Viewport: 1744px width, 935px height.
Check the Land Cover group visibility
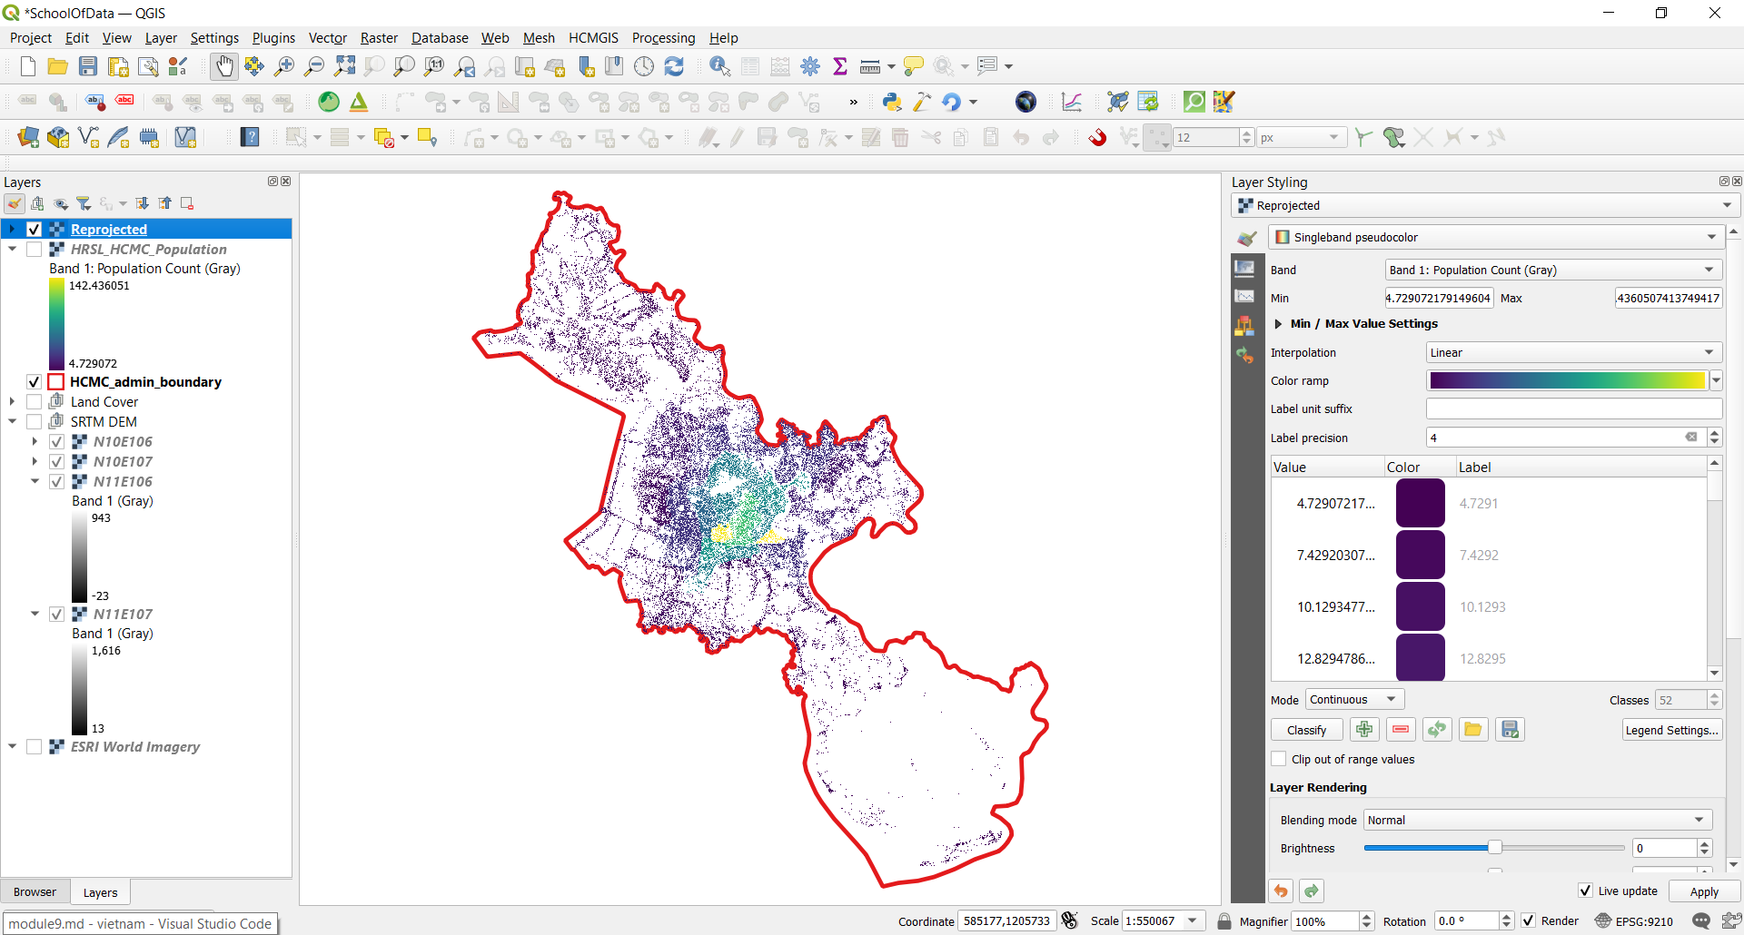pos(35,401)
